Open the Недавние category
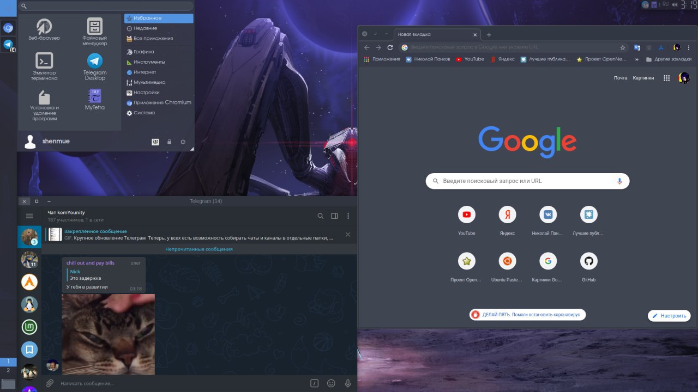 (x=159, y=28)
